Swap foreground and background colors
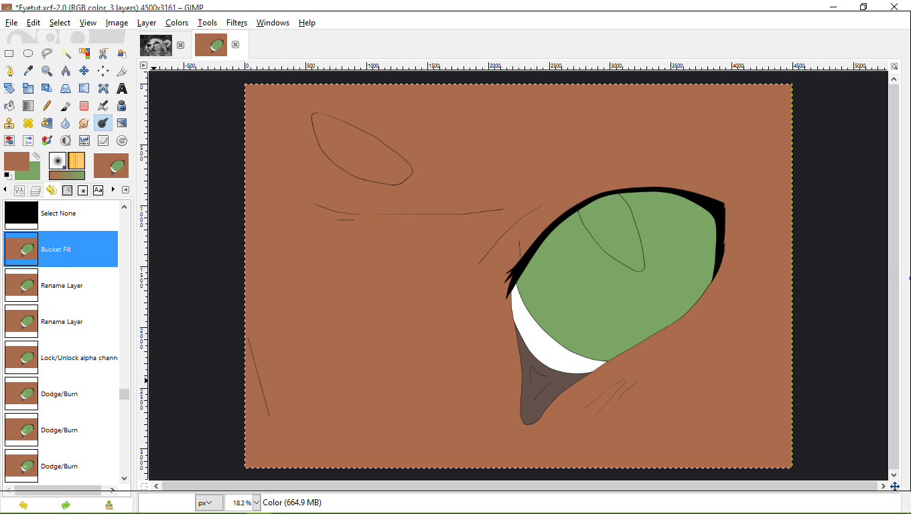 coord(36,156)
